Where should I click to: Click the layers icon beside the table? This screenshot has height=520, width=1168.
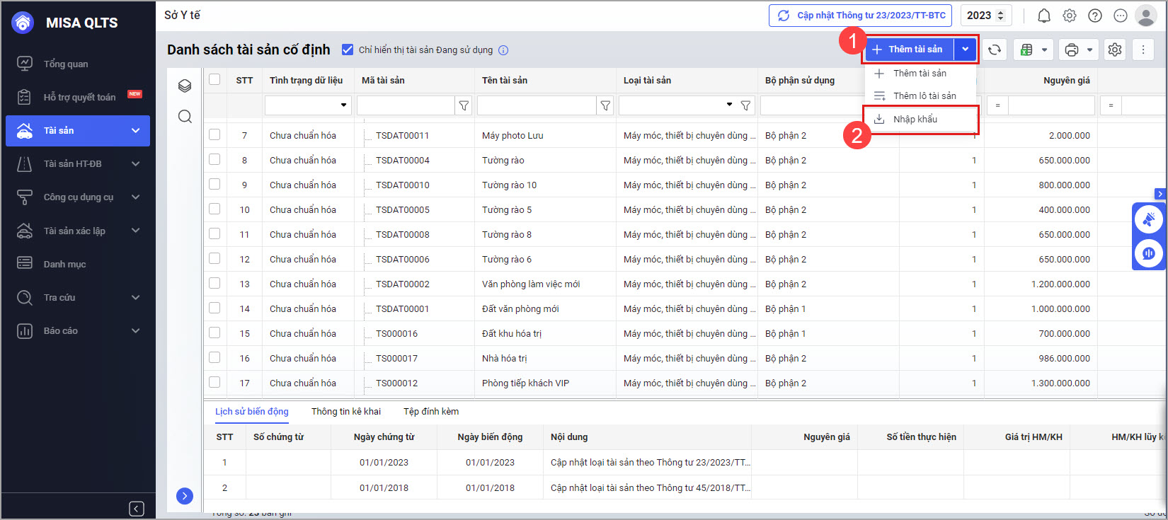[185, 86]
